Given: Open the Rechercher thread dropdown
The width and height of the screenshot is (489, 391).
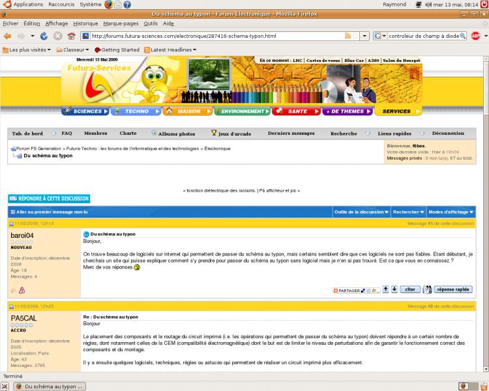Looking at the screenshot, I should tap(409, 212).
